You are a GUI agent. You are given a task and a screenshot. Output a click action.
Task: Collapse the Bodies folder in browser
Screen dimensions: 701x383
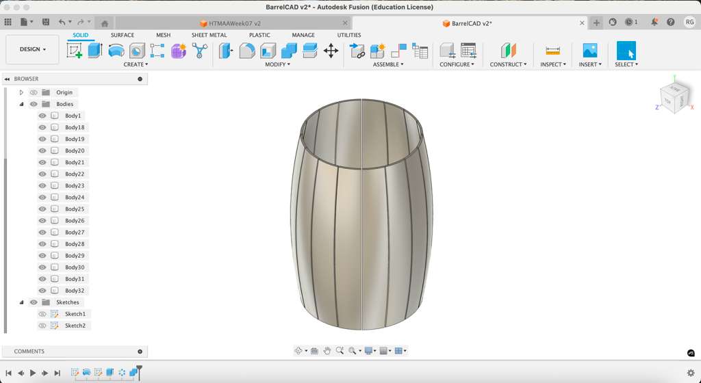(x=21, y=104)
